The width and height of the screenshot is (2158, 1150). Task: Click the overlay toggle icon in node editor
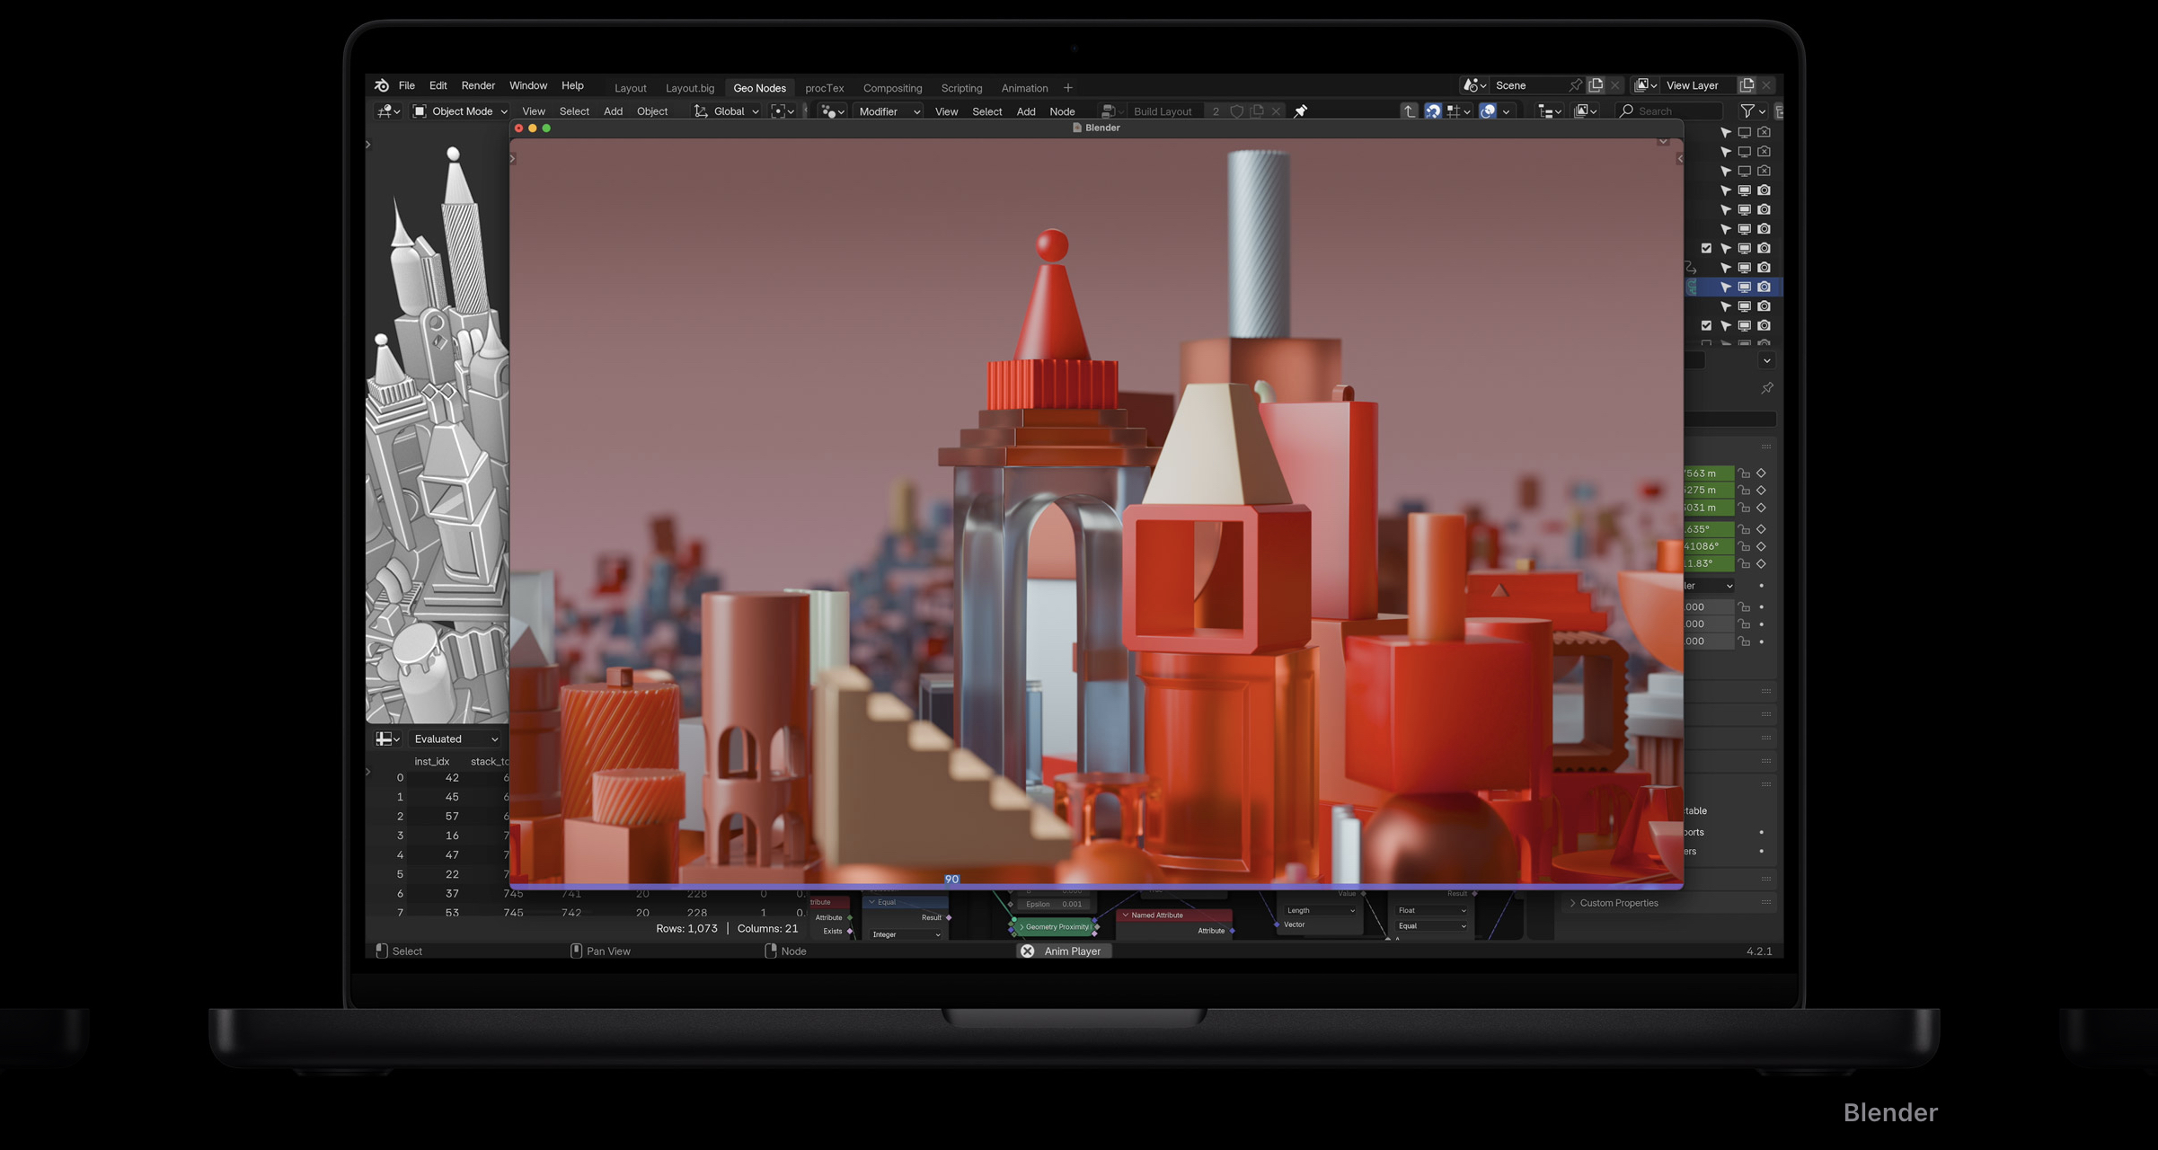1488,111
